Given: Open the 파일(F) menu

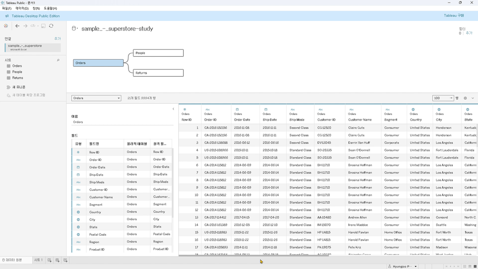Looking at the screenshot, I should pos(6,8).
